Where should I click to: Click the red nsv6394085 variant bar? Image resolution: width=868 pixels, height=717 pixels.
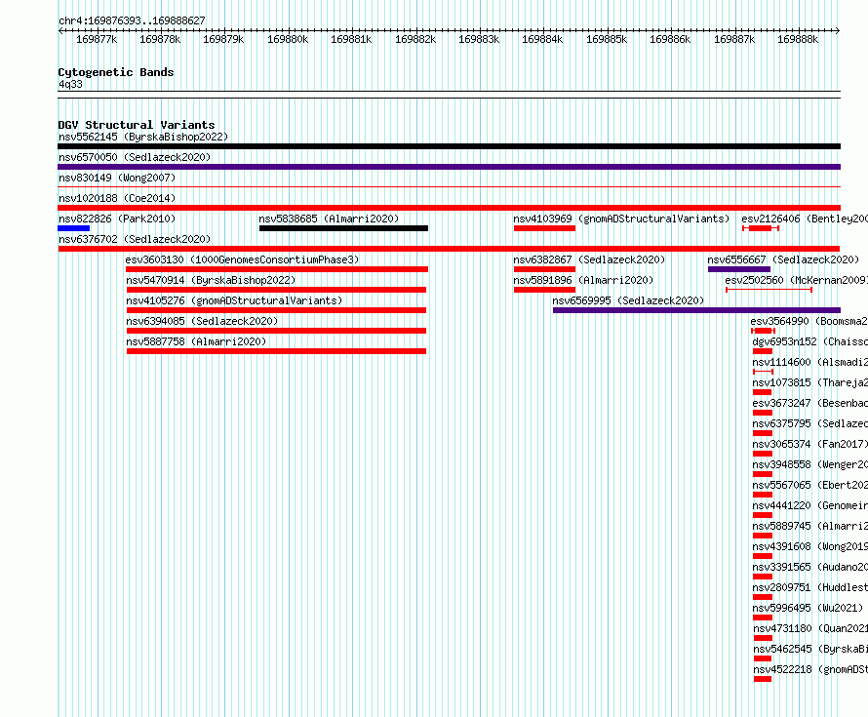276,331
